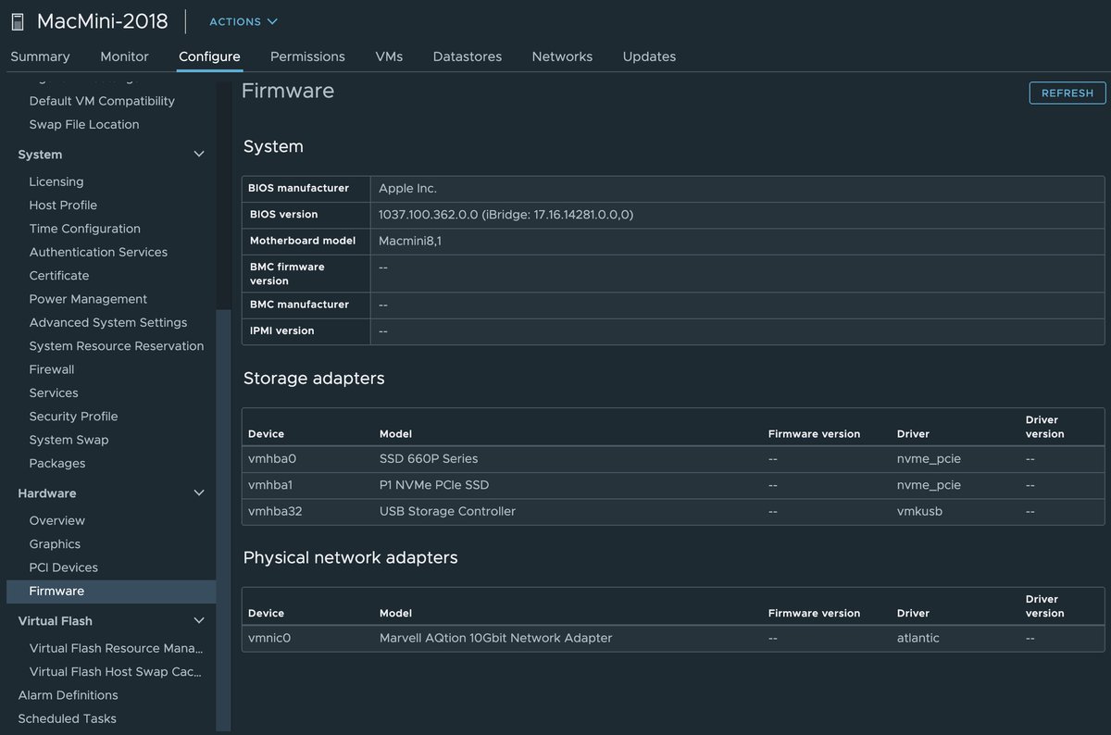Click the storage adapters Driver column header

[x=913, y=433]
